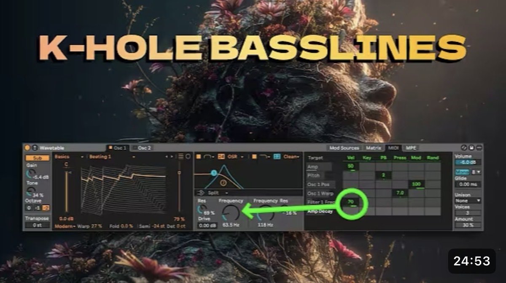The height and width of the screenshot is (283, 506).
Task: Open the poly voices 8 dropdown
Action: pyautogui.click(x=476, y=172)
